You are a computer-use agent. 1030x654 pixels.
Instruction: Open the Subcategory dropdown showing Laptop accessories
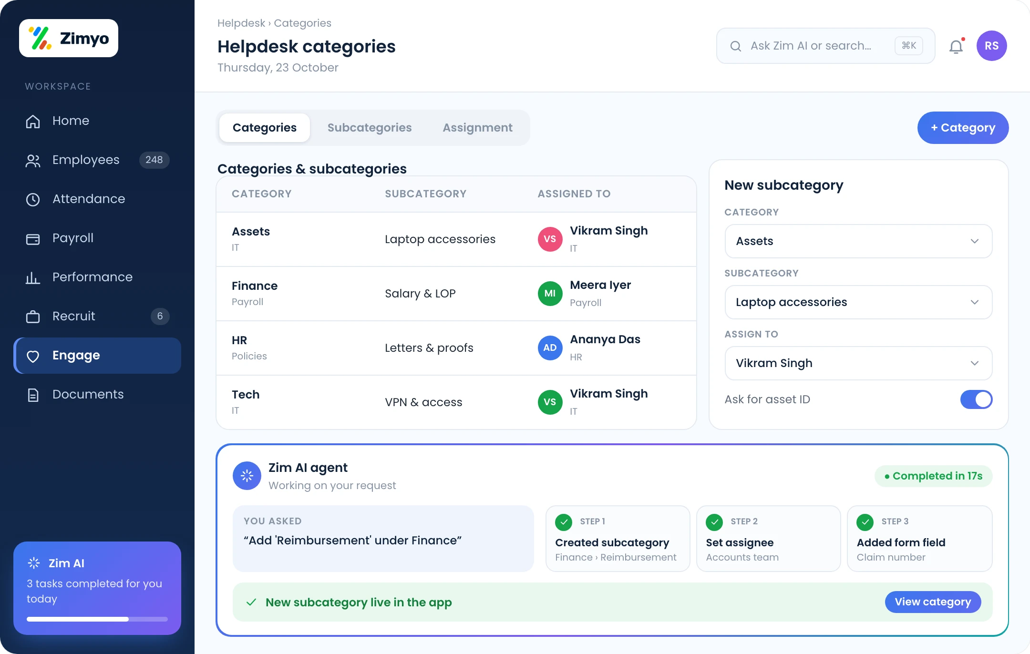pyautogui.click(x=858, y=302)
